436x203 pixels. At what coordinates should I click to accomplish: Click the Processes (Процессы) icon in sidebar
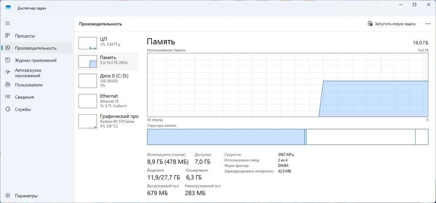point(8,36)
